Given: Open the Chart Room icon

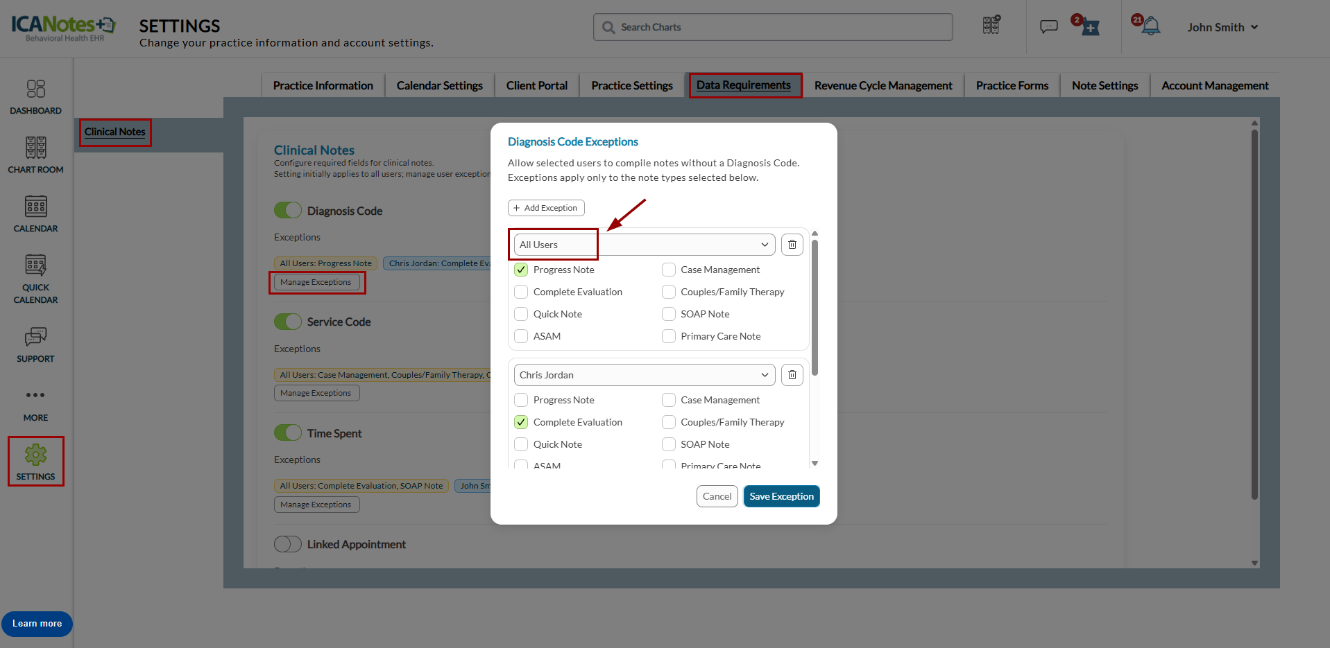Looking at the screenshot, I should tap(35, 155).
